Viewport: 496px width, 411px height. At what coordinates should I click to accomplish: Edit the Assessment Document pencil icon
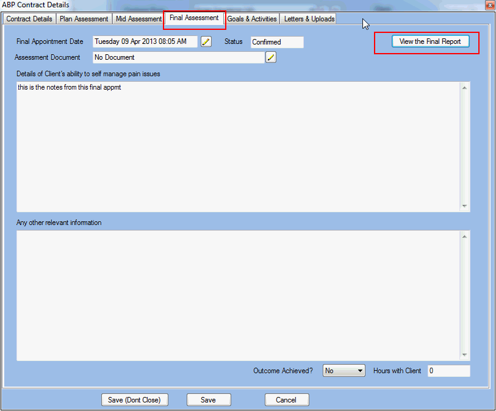[x=271, y=57]
